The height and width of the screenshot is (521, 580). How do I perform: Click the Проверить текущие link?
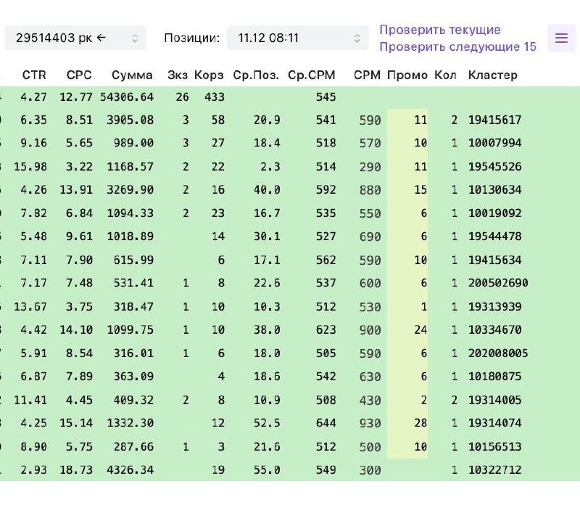(x=440, y=30)
